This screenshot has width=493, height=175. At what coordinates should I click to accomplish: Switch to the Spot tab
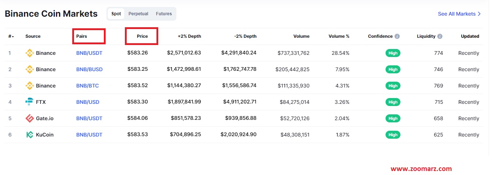click(x=116, y=14)
